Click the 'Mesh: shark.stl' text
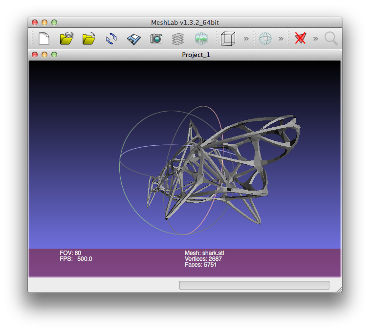This screenshot has width=370, height=331. [204, 253]
